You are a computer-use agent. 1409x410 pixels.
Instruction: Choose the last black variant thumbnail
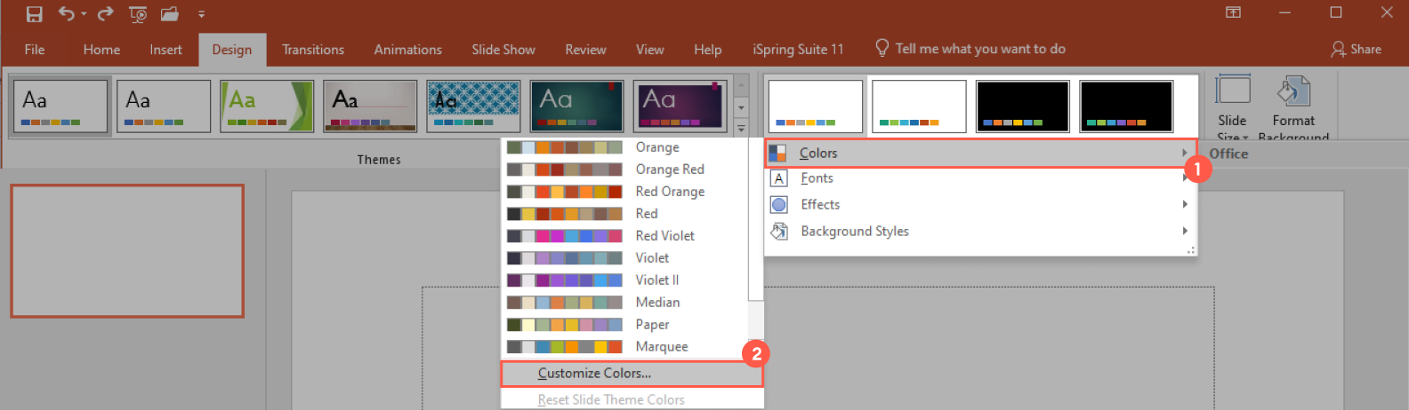pyautogui.click(x=1126, y=106)
